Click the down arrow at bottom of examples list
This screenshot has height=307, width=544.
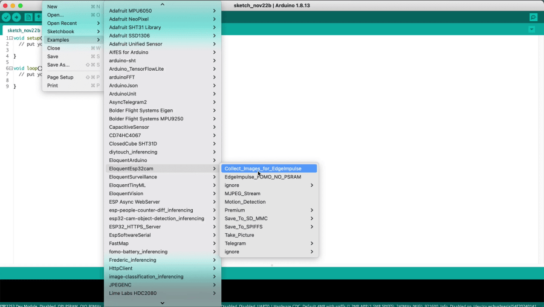point(163,303)
